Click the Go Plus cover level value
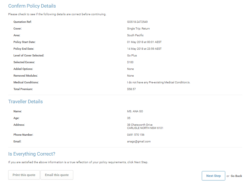This screenshot has width=251, height=186. [132, 56]
